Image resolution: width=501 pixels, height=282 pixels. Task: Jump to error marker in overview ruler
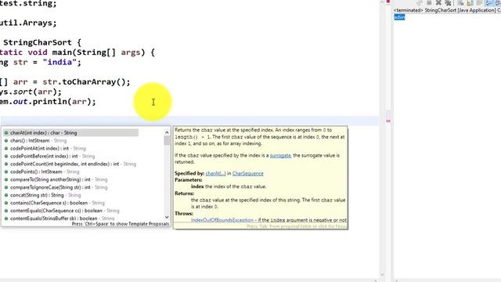click(x=388, y=121)
